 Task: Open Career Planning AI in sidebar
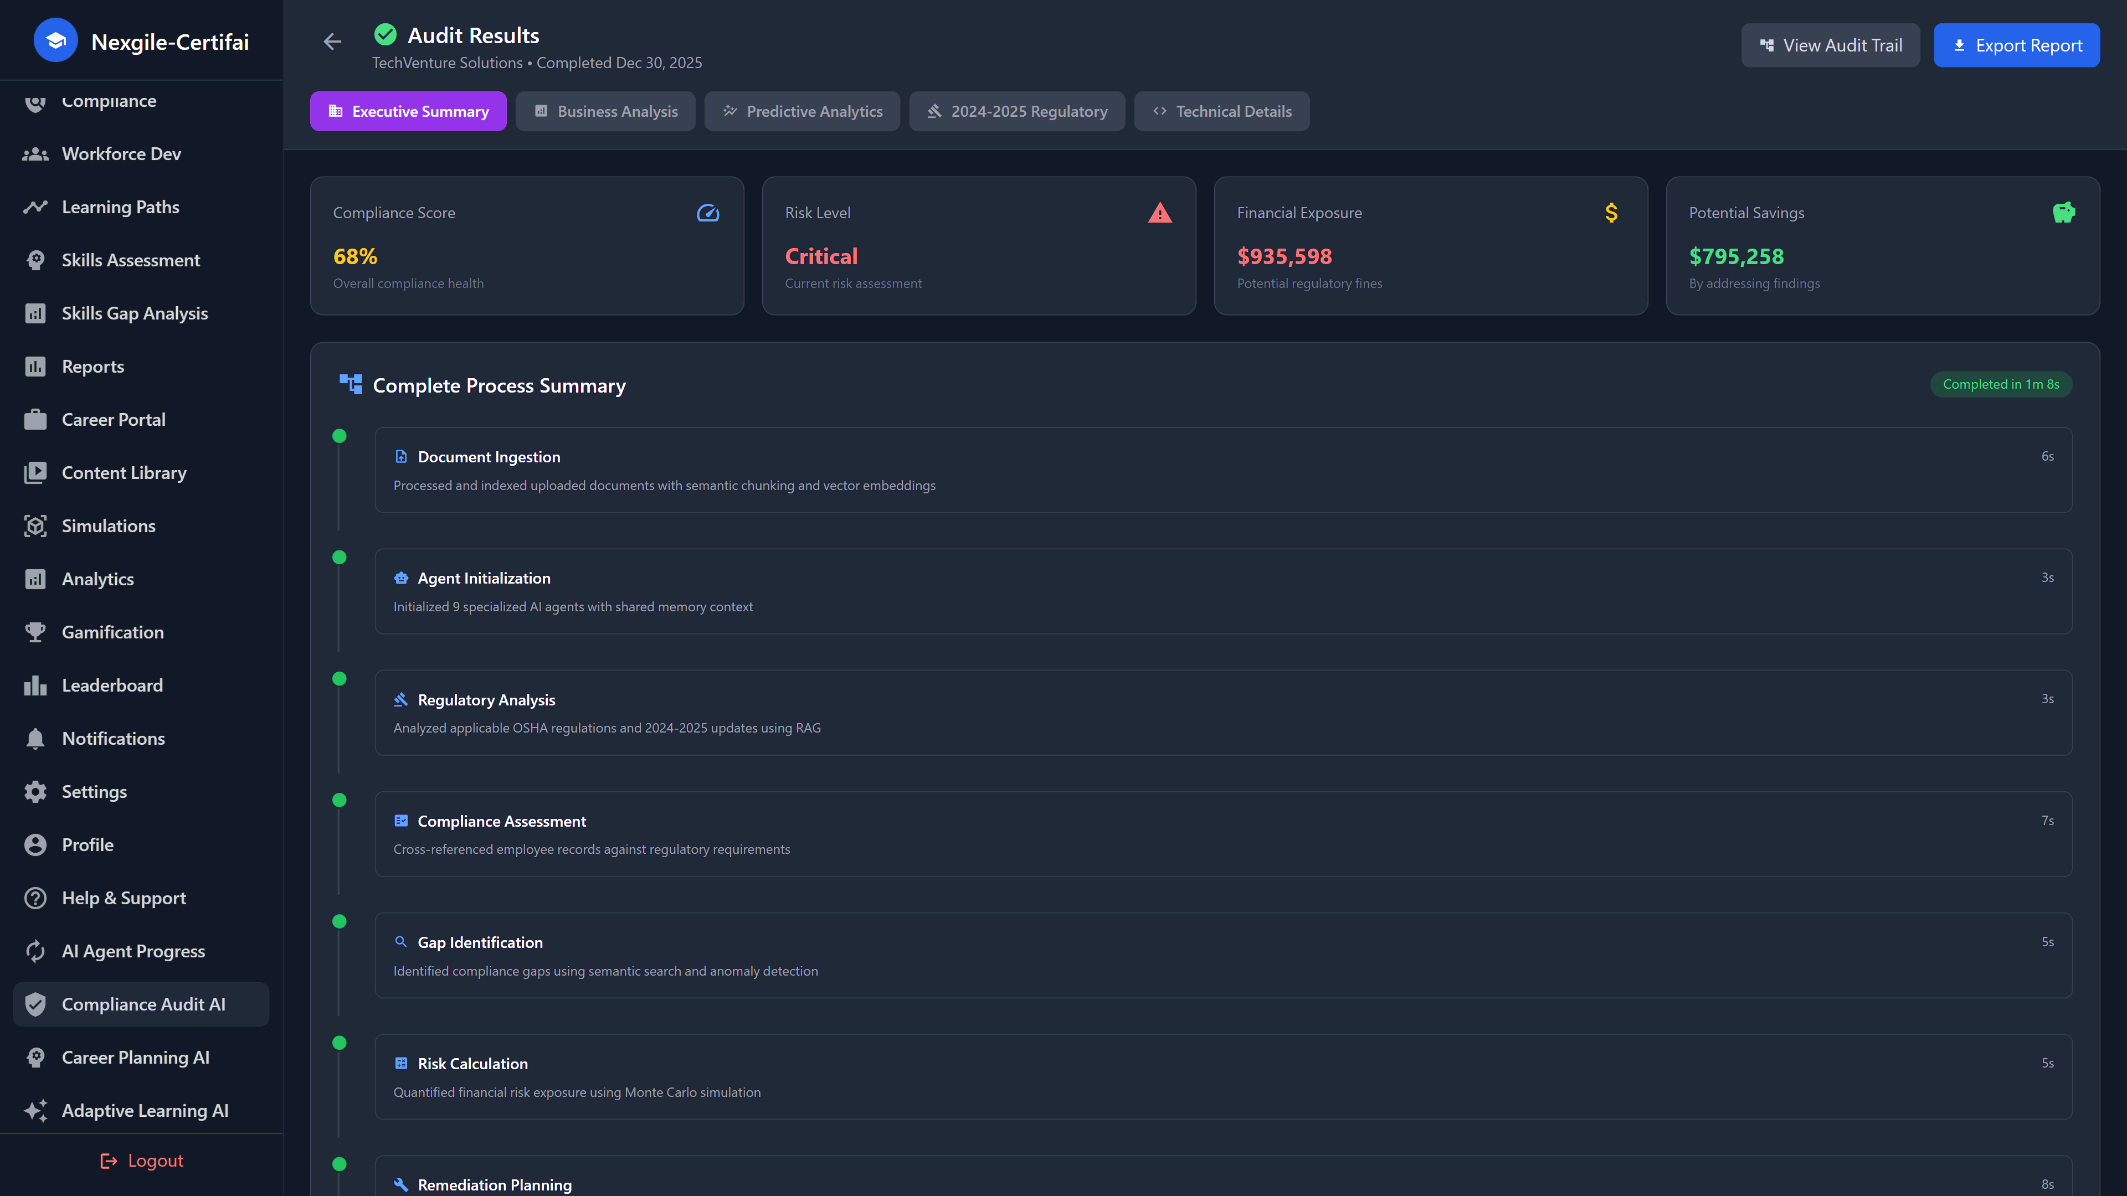coord(135,1058)
